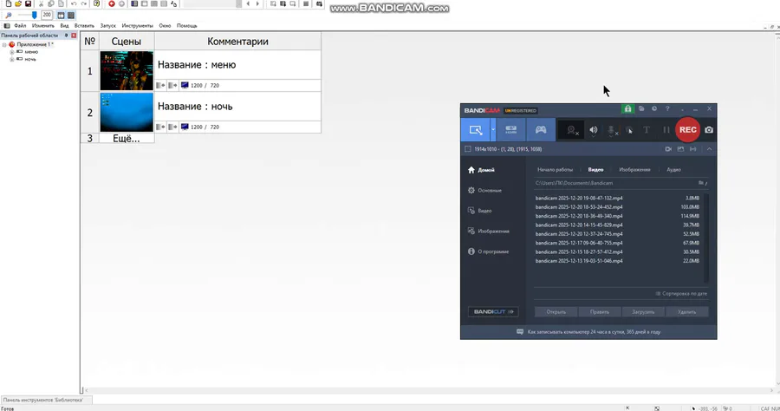Click the Cut scissors icon in the toolbar
The height and width of the screenshot is (411, 780).
click(42, 3)
